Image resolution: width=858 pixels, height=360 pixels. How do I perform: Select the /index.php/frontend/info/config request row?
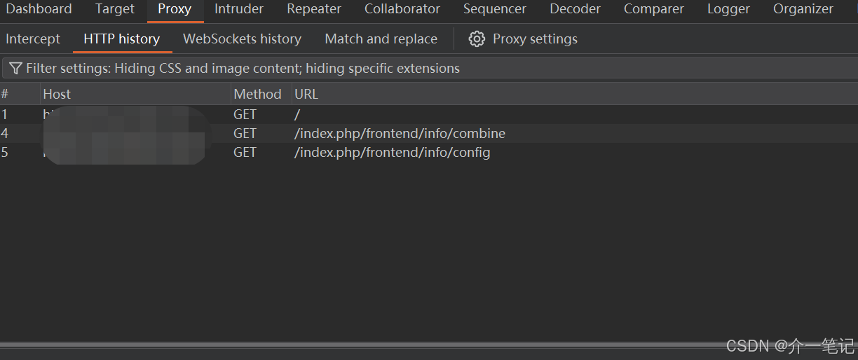[429, 152]
